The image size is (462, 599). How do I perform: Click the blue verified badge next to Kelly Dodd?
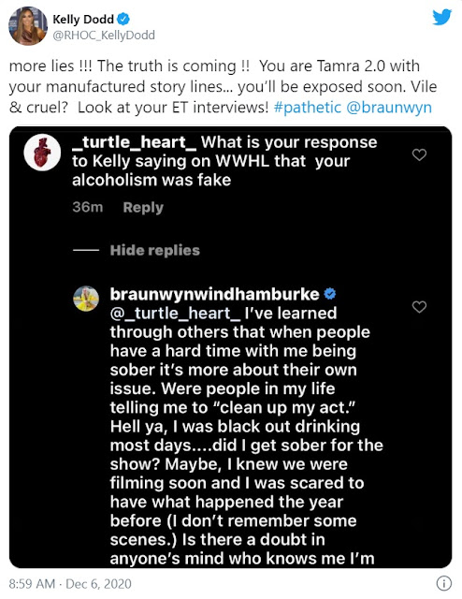pos(123,19)
